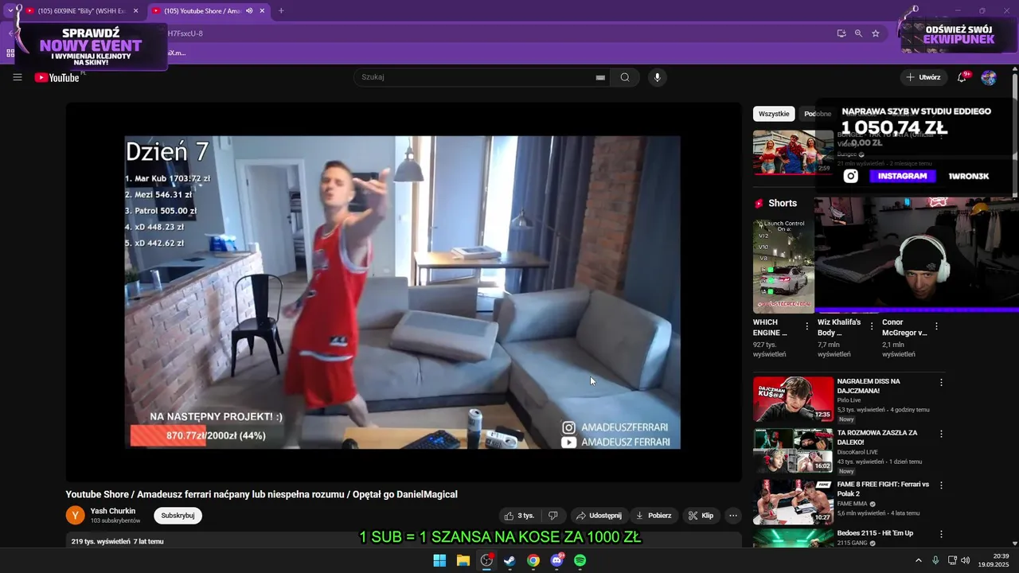Viewport: 1019px width, 573px height.
Task: Click the tray microphone icon
Action: point(935,560)
